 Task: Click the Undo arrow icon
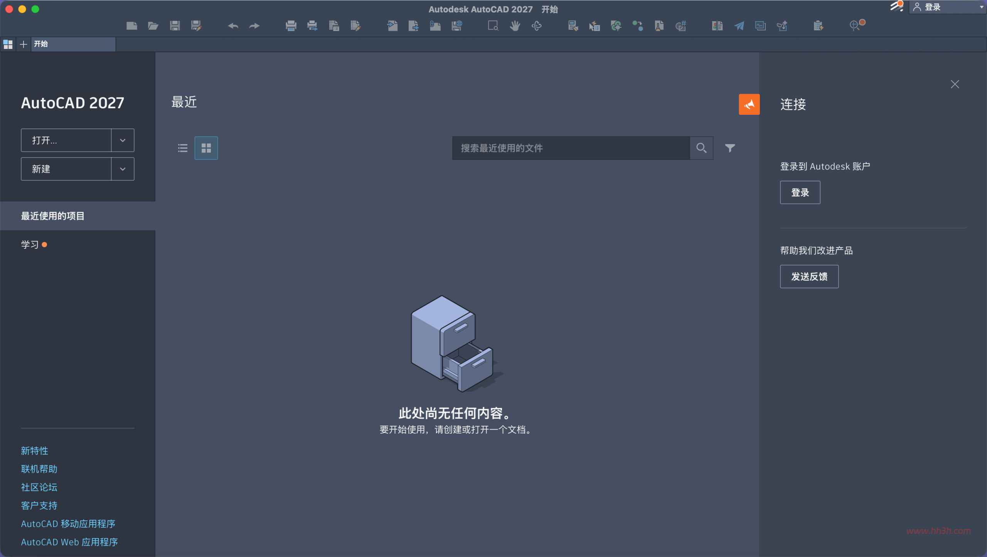pyautogui.click(x=233, y=26)
